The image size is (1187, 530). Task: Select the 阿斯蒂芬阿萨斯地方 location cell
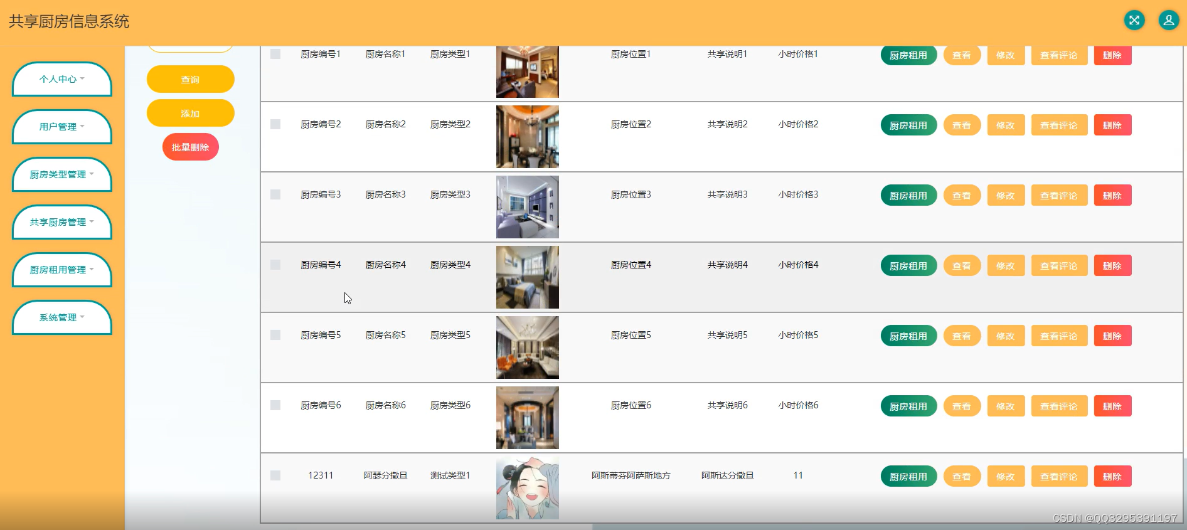tap(631, 475)
